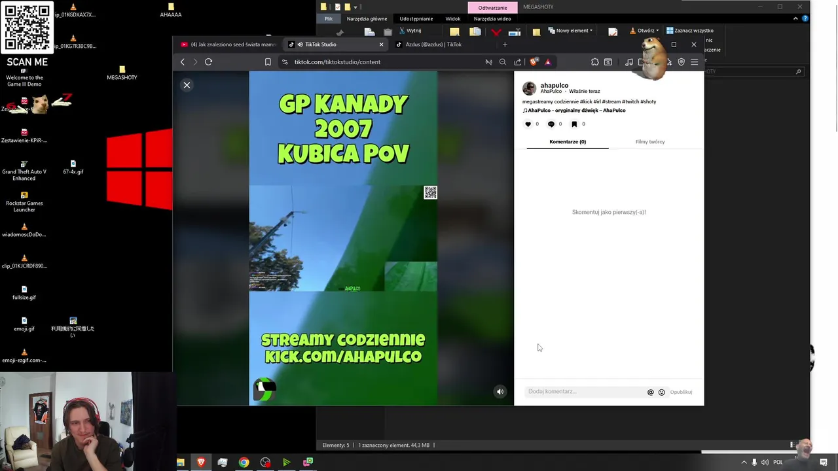
Task: Open the comment bubble counter icon
Action: (x=551, y=124)
